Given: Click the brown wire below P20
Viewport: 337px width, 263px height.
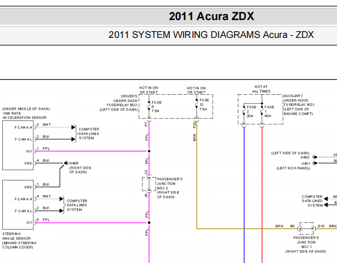Looking at the screenshot, I should tap(197, 174).
